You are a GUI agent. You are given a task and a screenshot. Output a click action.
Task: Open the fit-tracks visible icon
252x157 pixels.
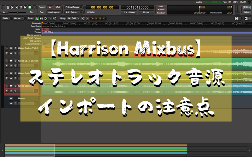tap(246, 19)
